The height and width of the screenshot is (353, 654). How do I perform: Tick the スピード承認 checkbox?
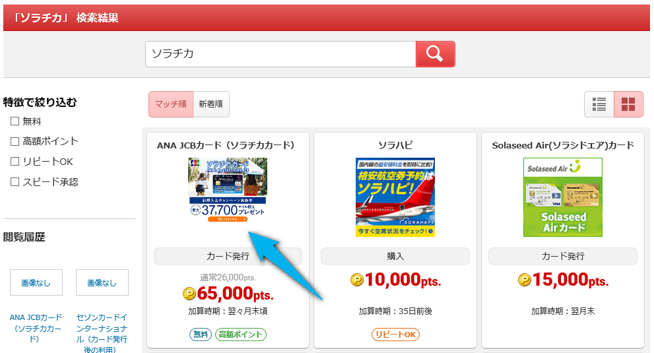15,182
